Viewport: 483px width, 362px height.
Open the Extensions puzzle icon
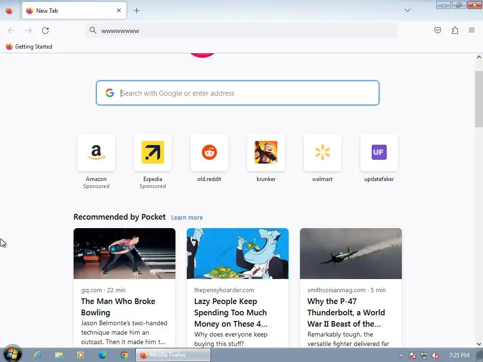[x=455, y=30]
